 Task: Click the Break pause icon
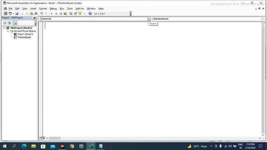click(56, 13)
